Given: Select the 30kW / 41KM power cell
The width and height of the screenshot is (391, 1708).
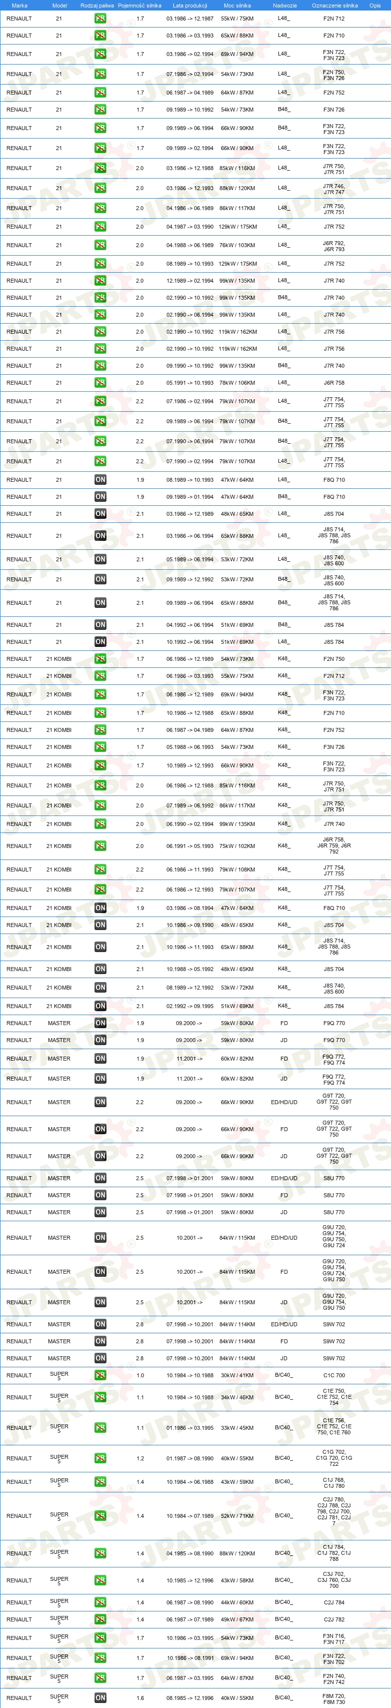Looking at the screenshot, I should point(237,1375).
